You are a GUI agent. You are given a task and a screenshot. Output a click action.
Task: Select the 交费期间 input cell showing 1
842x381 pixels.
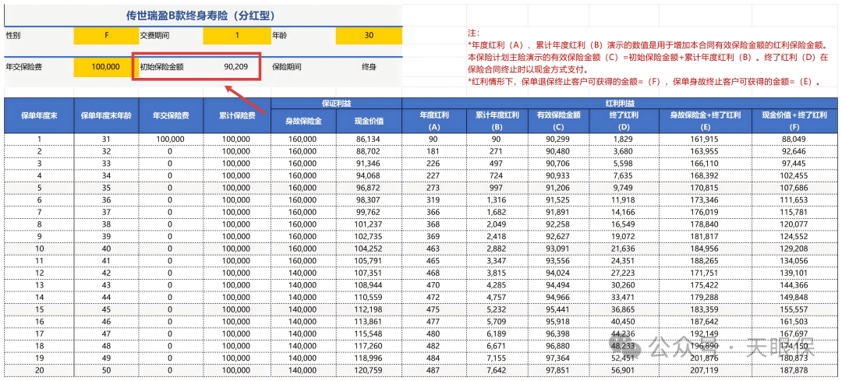[237, 36]
